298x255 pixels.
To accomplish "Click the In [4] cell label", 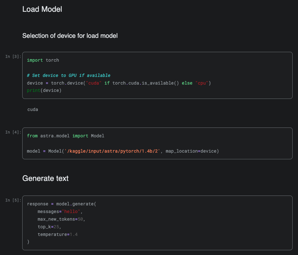I will coord(13,132).
